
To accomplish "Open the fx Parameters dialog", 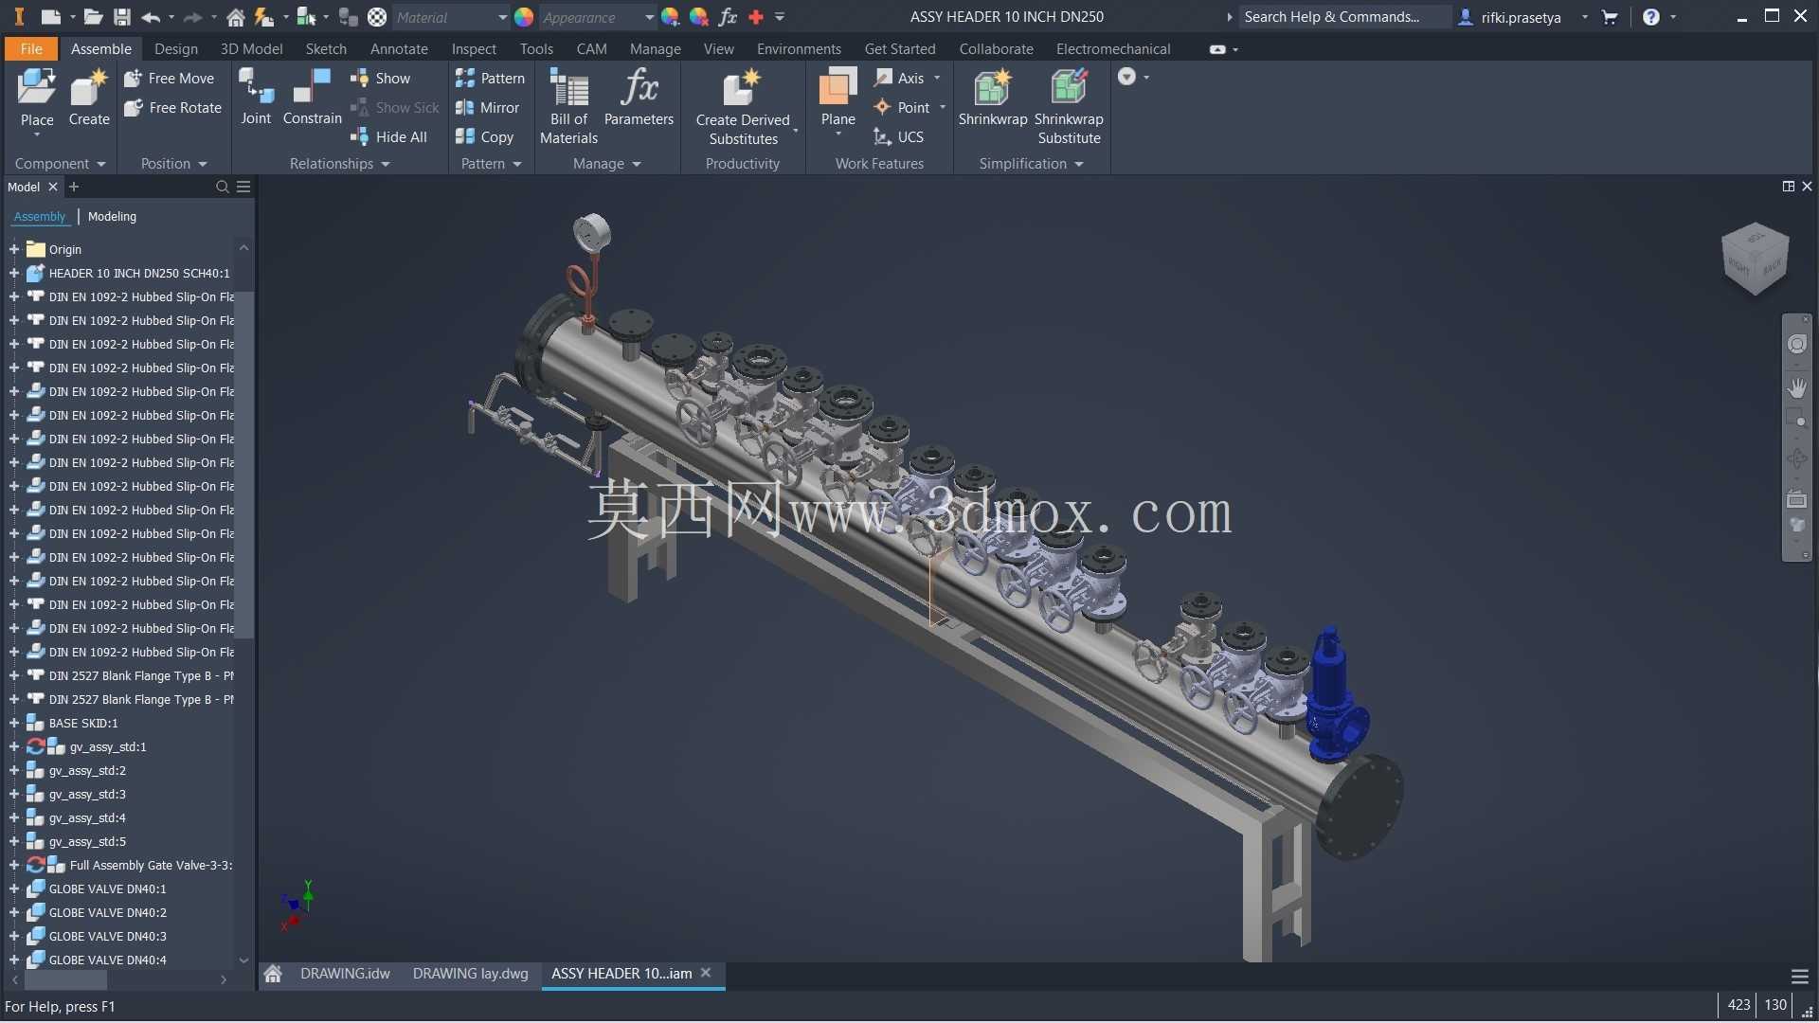I will tap(639, 98).
